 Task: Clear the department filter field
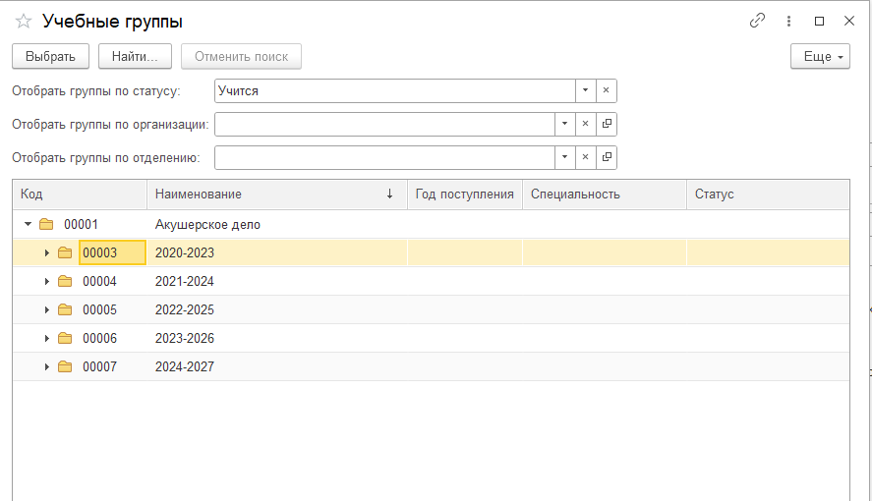coord(585,157)
